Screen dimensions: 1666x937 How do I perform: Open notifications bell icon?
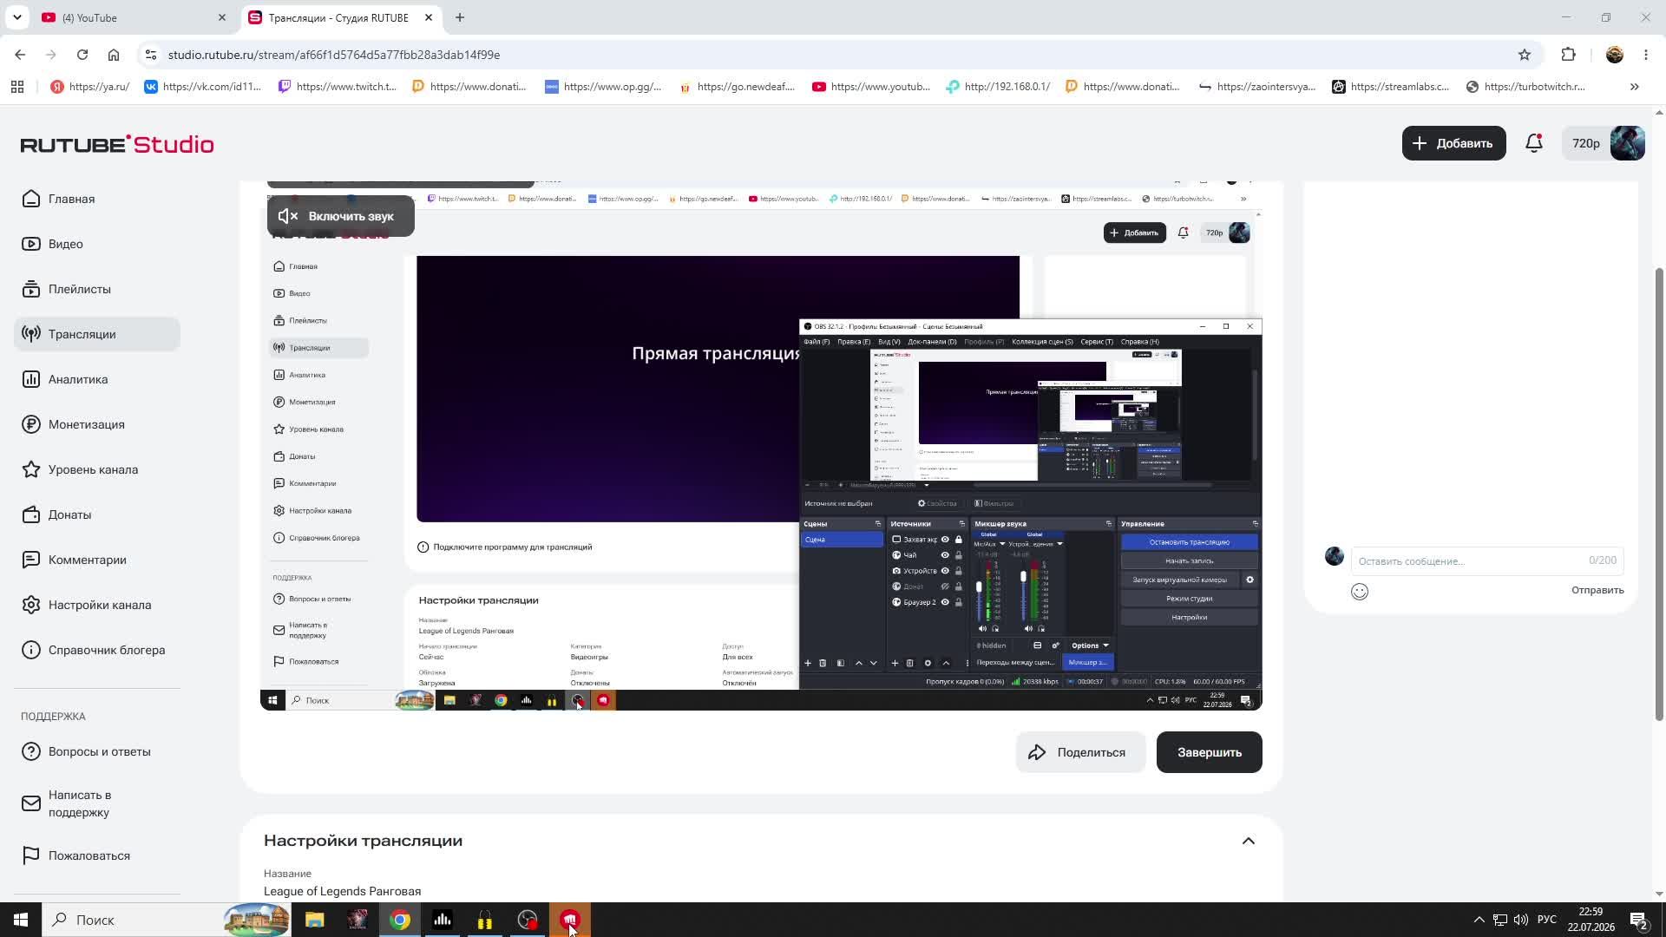click(1534, 143)
